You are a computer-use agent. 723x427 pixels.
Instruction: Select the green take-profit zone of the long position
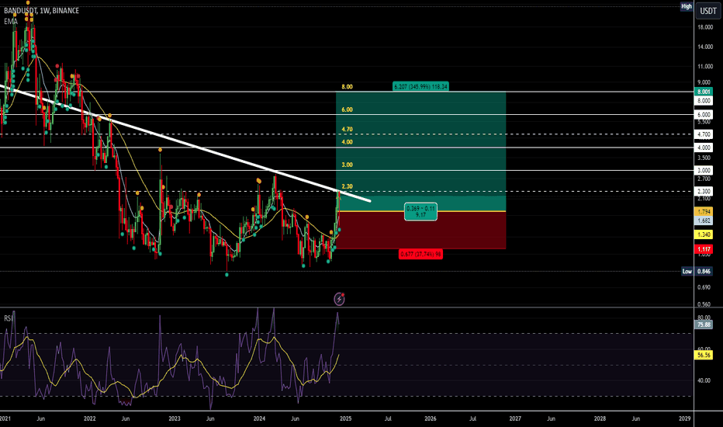click(421, 151)
